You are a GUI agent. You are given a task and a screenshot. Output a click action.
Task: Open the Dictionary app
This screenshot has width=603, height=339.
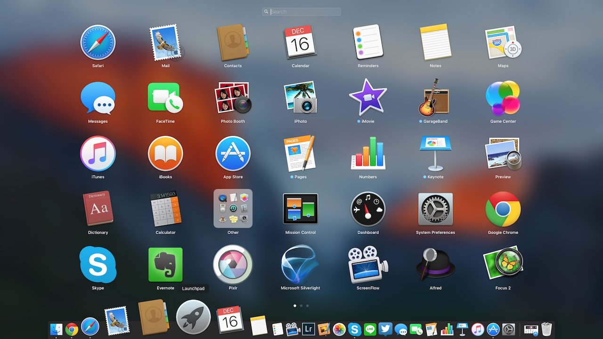(x=98, y=209)
